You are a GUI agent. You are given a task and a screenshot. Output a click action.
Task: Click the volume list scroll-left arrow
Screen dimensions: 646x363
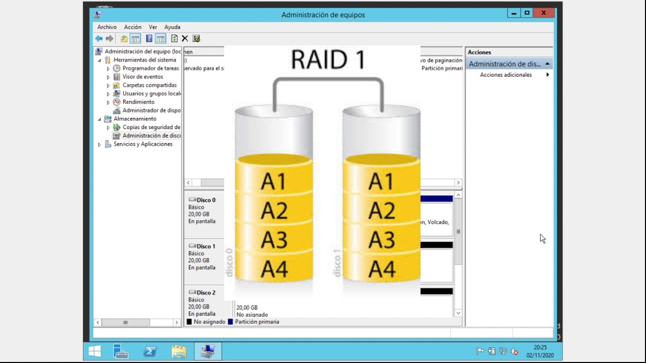(x=188, y=183)
